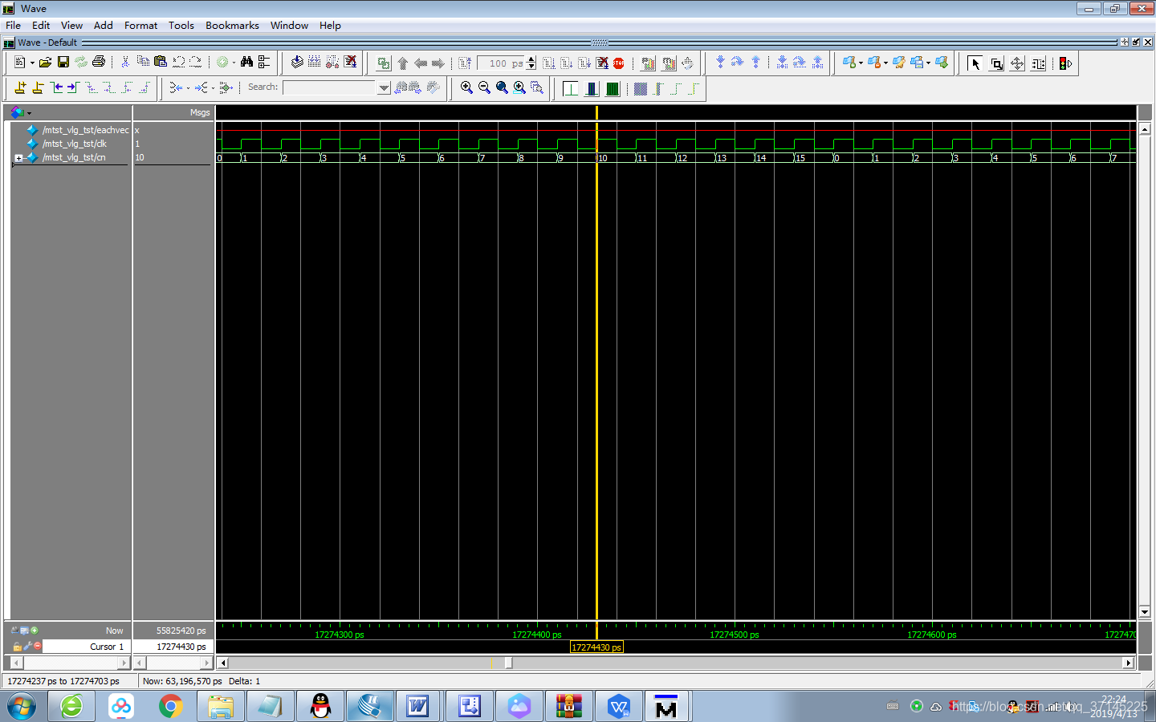The width and height of the screenshot is (1156, 722).
Task: Open the Tools menu
Action: 181,25
